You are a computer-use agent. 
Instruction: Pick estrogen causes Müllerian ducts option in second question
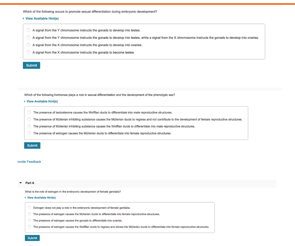29,133
